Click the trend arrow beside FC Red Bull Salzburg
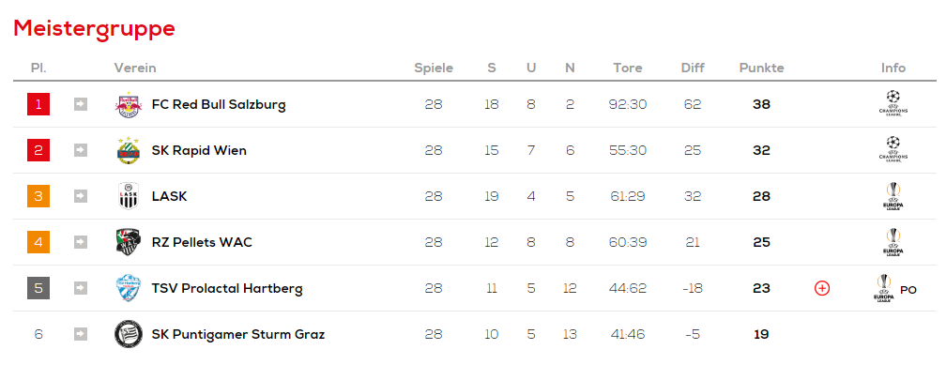This screenshot has height=365, width=946. click(81, 104)
